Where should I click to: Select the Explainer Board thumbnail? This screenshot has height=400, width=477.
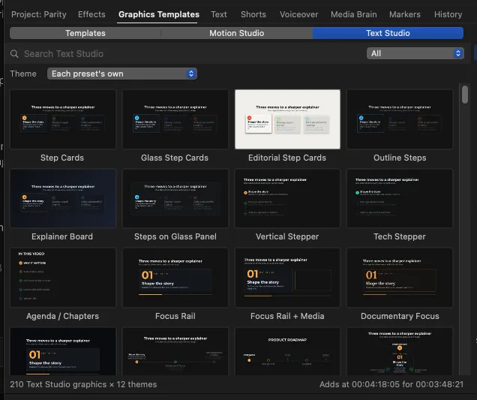(63, 198)
